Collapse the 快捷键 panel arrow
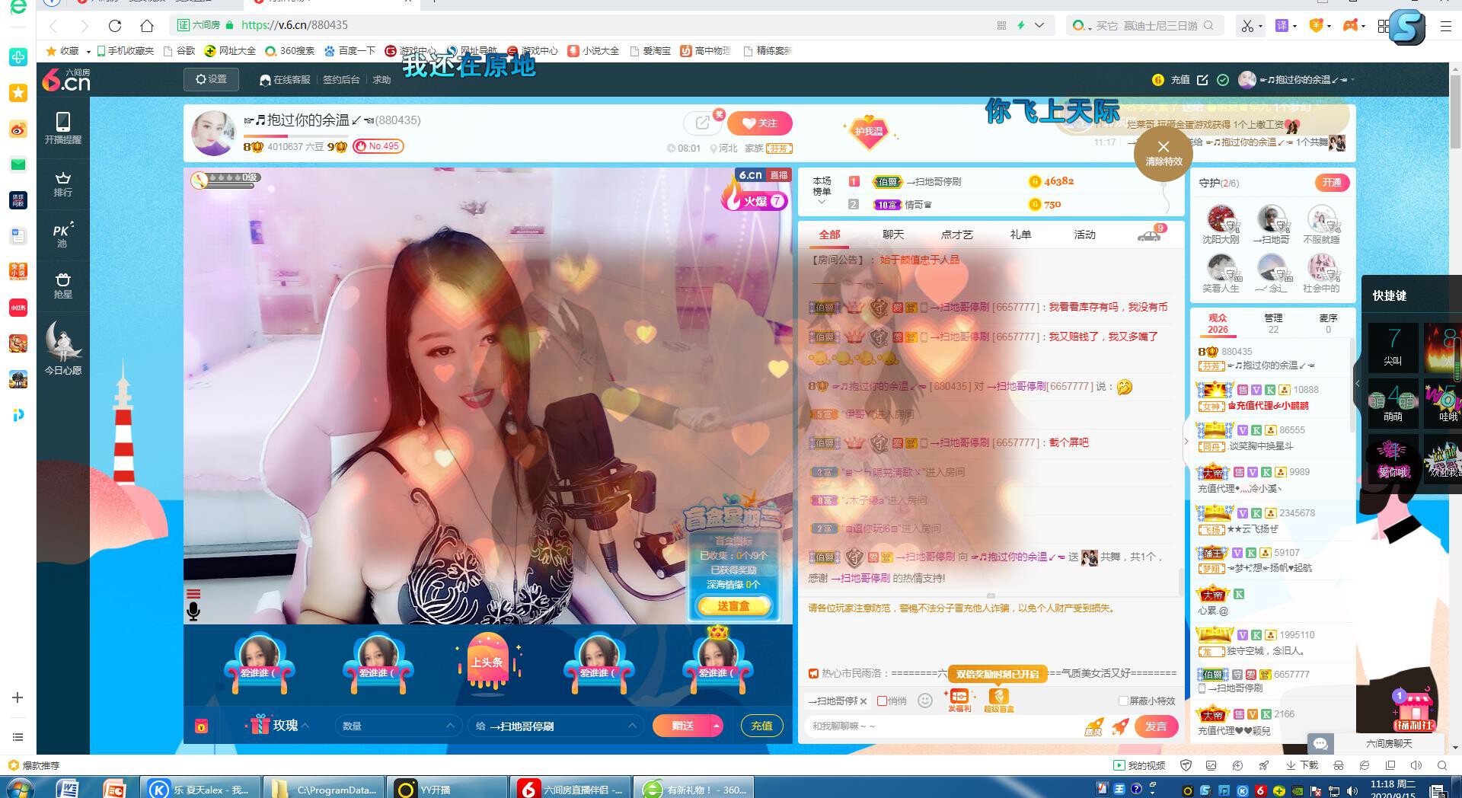 1357,383
